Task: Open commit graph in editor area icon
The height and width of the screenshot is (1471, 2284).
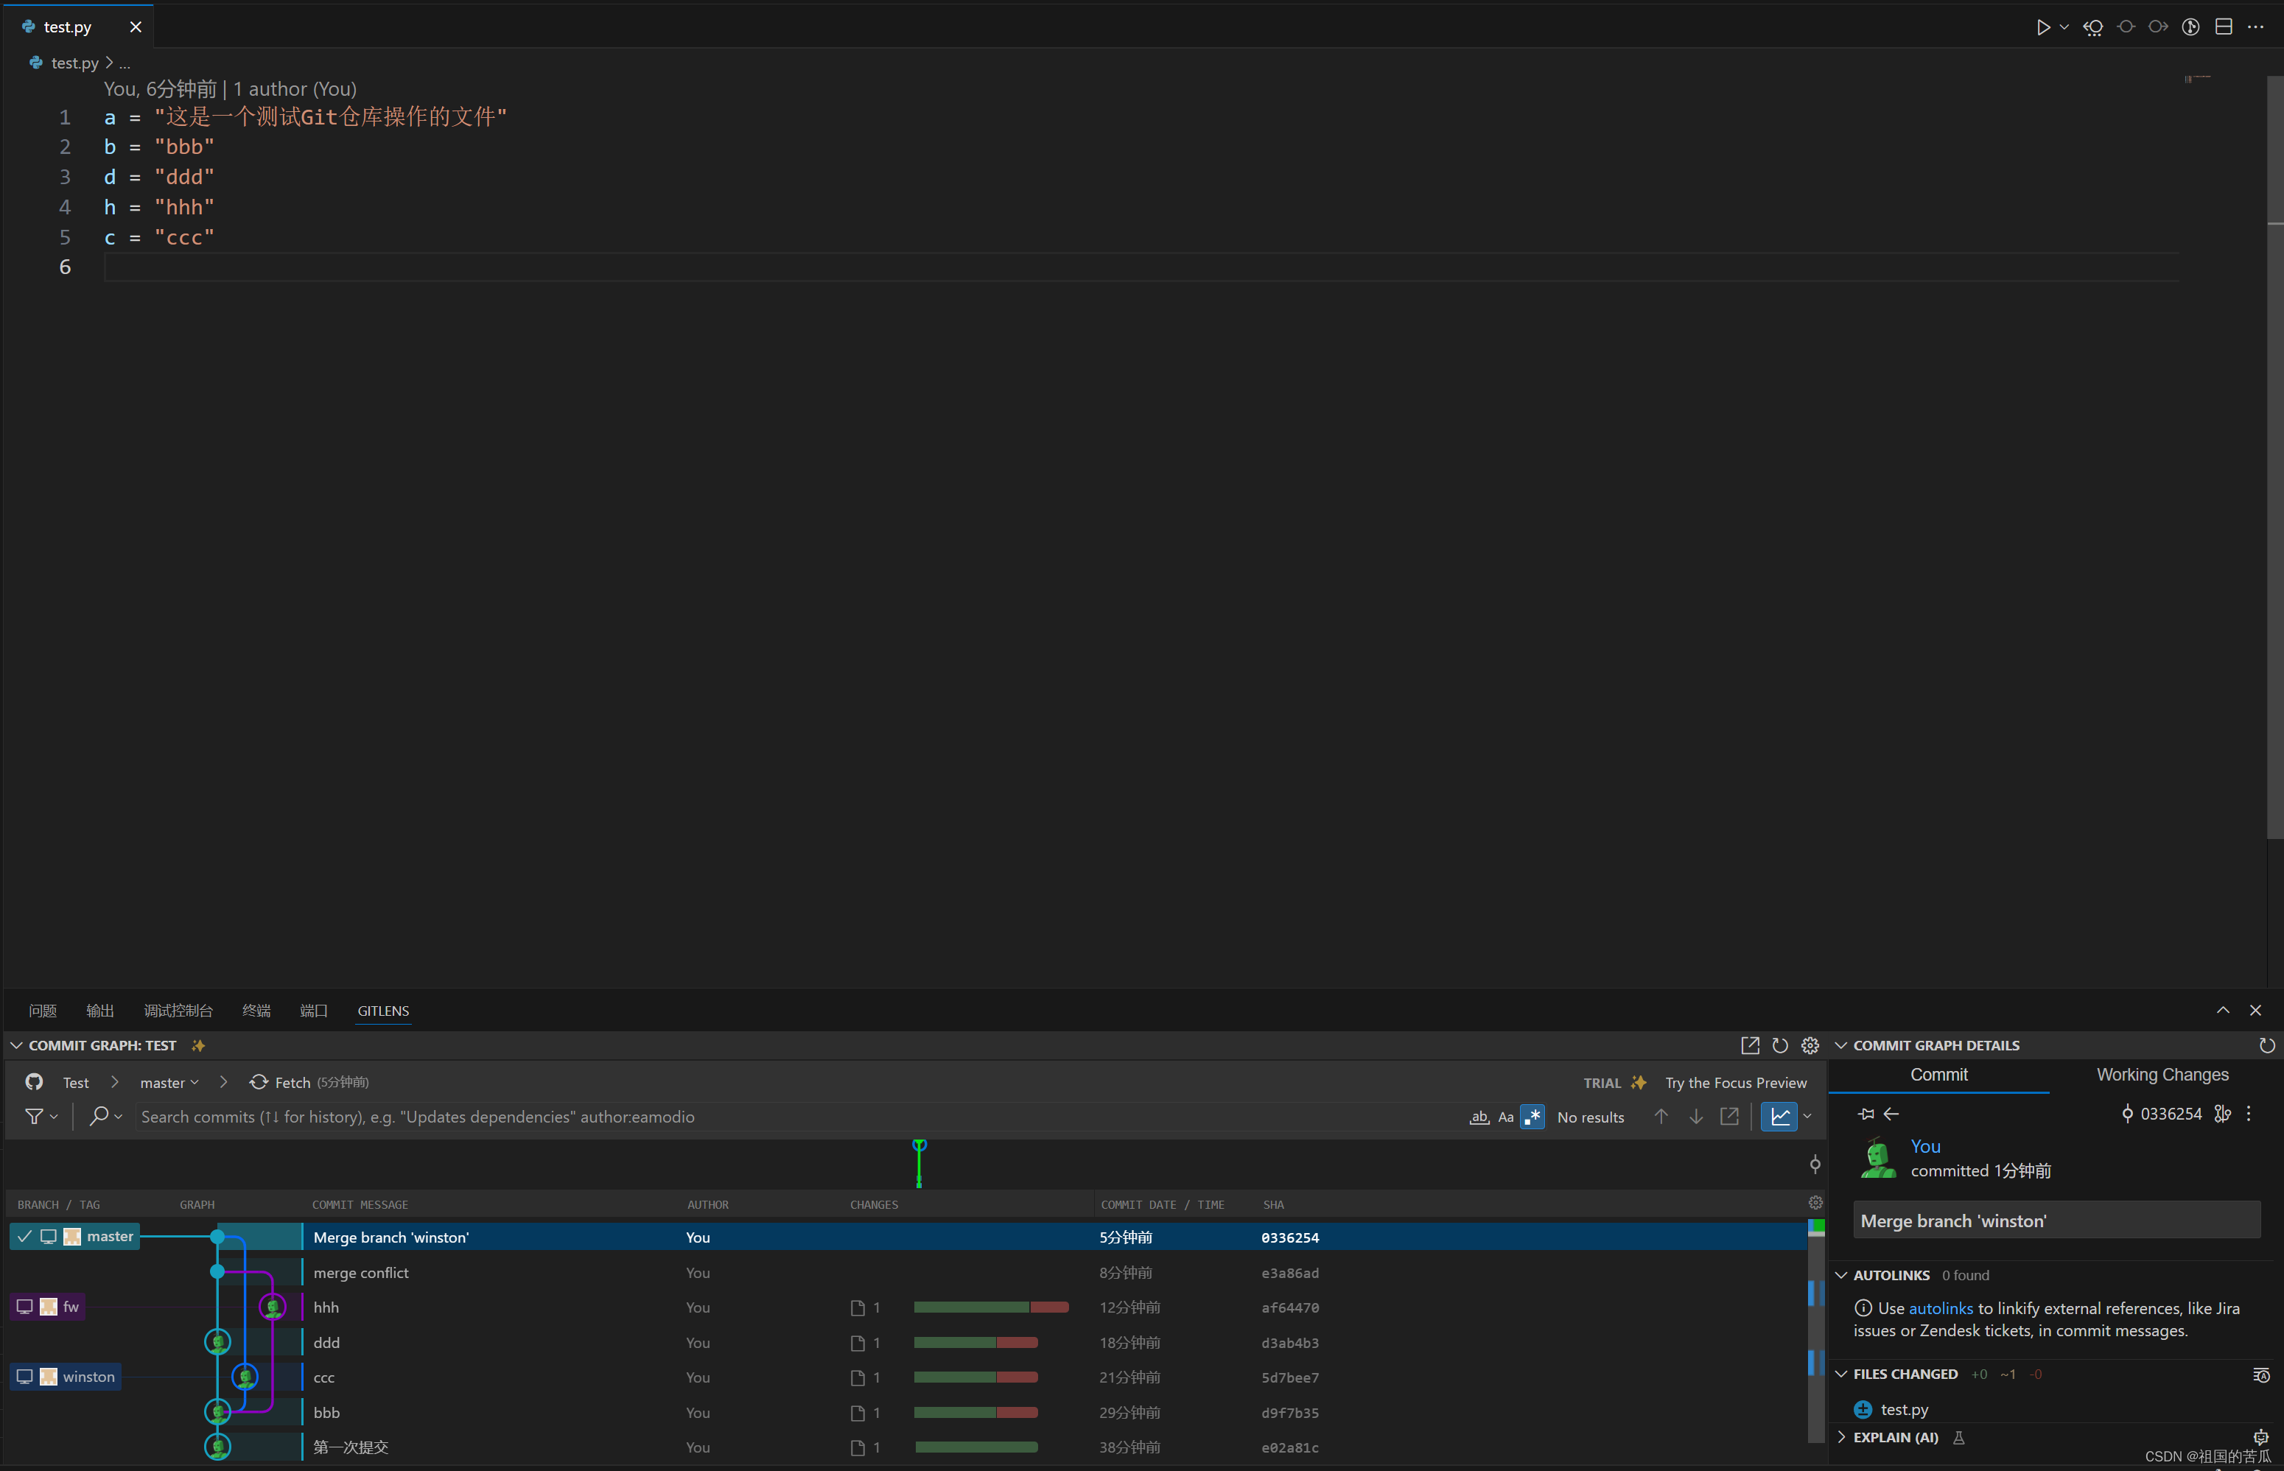Action: (1750, 1045)
